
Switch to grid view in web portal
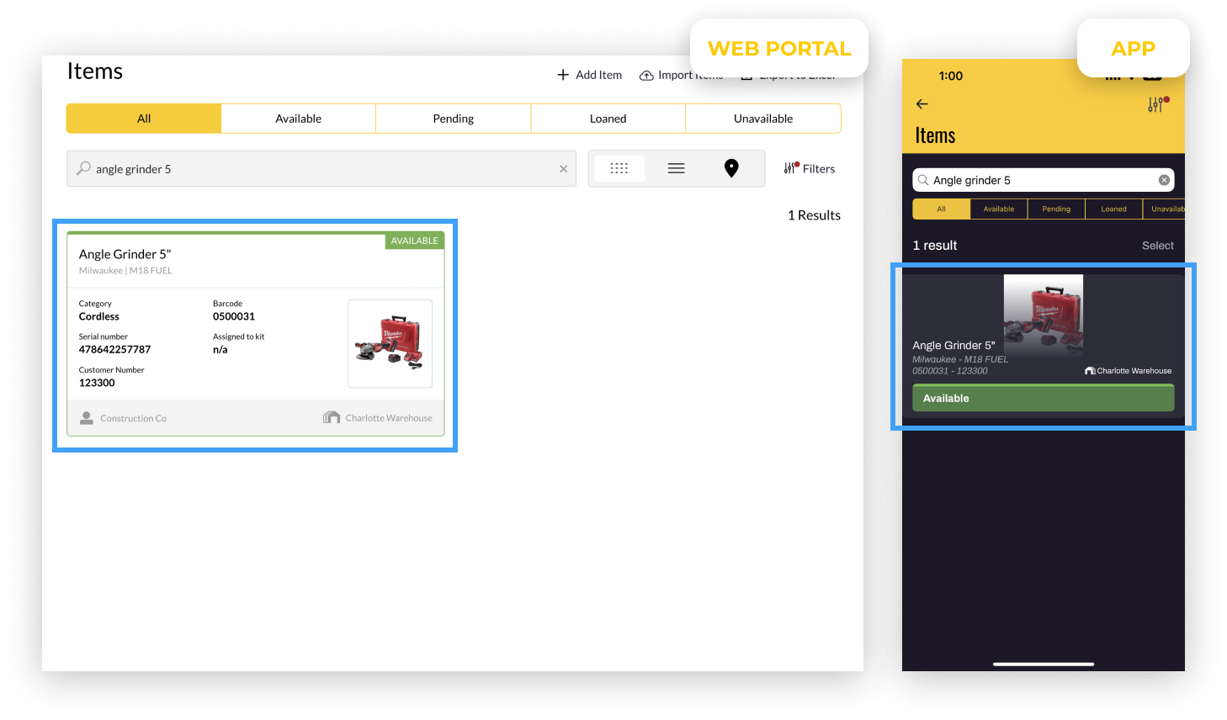(x=619, y=168)
